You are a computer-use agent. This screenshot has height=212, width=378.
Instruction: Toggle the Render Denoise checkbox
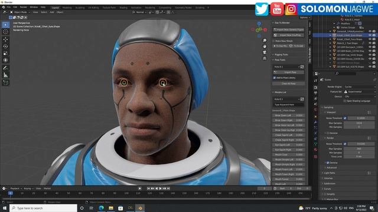pos(328,163)
